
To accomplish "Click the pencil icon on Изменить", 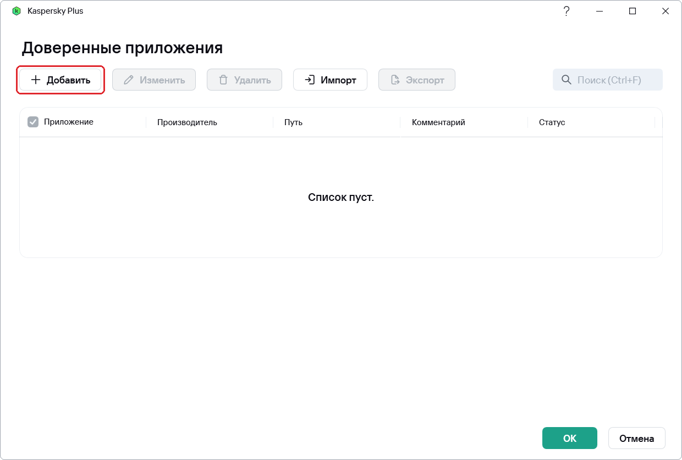I will click(129, 80).
